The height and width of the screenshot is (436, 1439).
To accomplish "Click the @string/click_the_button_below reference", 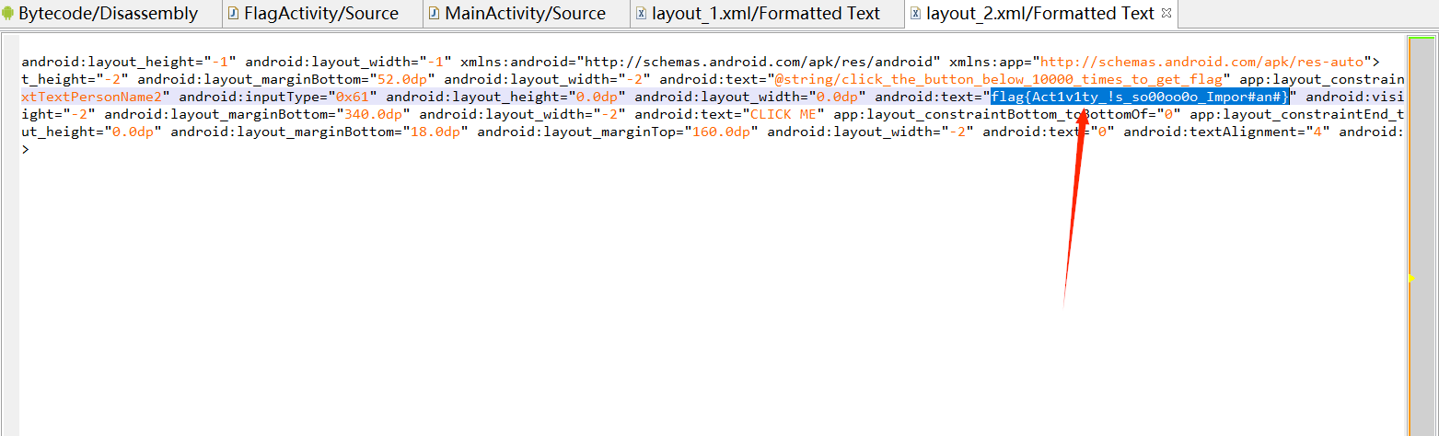I will pos(998,80).
